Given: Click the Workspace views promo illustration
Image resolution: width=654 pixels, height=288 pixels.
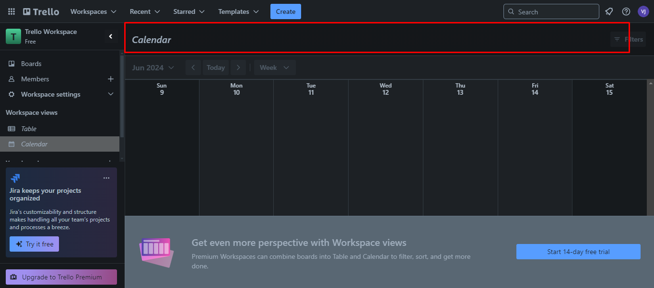Looking at the screenshot, I should click(x=156, y=252).
